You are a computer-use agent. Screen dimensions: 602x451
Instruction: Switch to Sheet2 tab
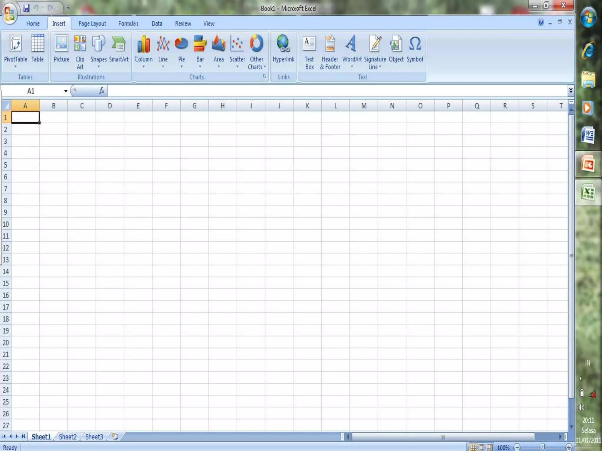tap(68, 437)
